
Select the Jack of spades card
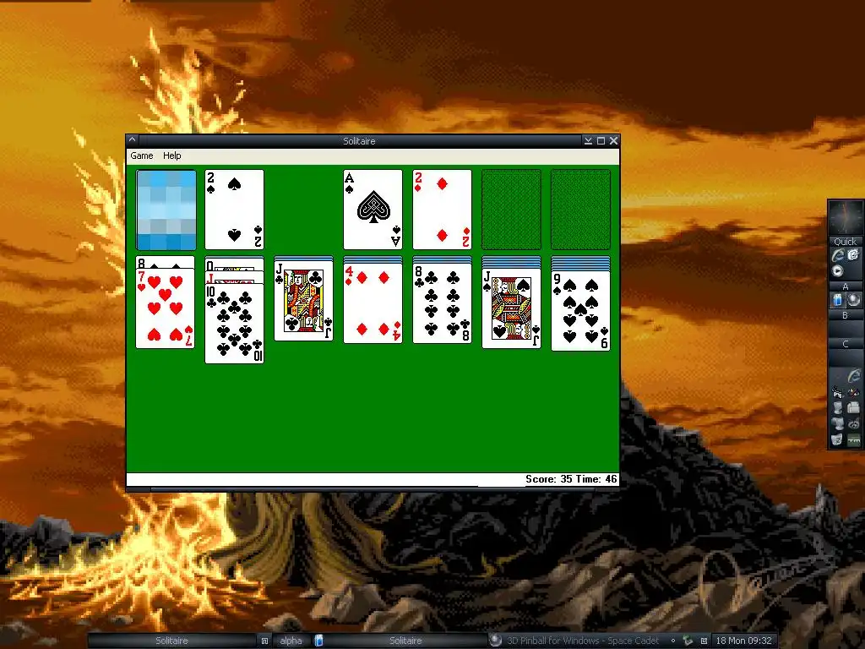click(x=511, y=308)
